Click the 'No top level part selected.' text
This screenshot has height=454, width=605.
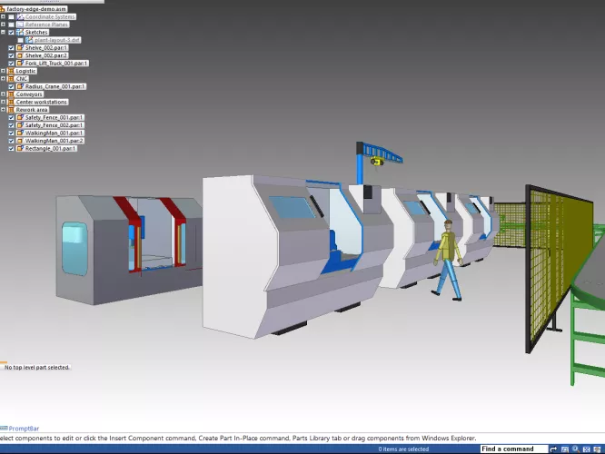pyautogui.click(x=36, y=368)
